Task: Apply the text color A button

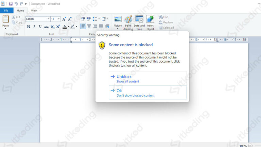Action: pyautogui.click(x=65, y=27)
